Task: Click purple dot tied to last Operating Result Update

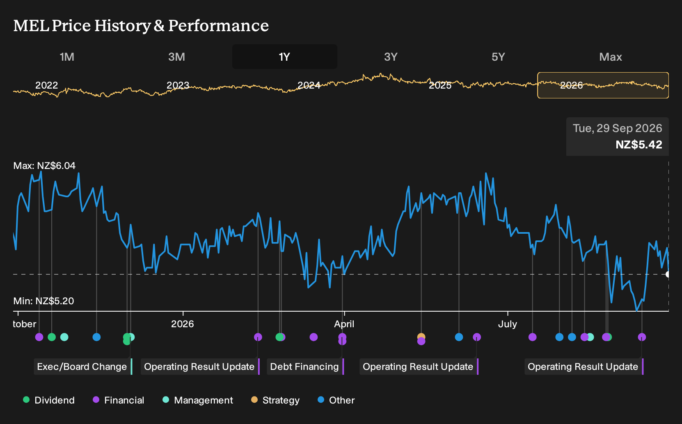Action: click(x=642, y=337)
